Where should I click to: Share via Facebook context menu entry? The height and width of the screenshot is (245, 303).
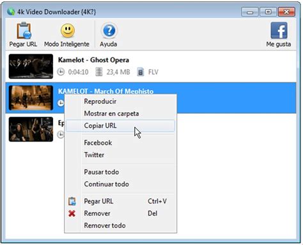pos(120,143)
